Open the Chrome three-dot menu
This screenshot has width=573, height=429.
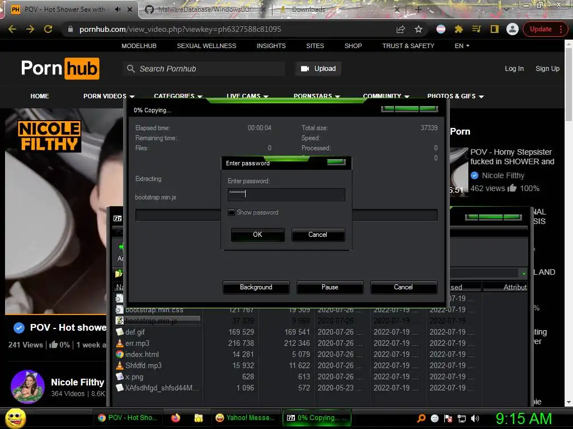pos(561,29)
